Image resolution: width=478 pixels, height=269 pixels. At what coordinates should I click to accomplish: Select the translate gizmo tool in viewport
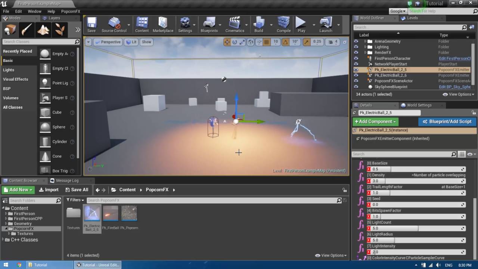pos(227,42)
